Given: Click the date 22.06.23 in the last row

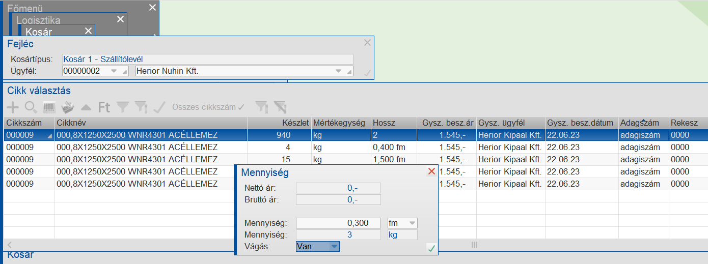Looking at the screenshot, I should 582,184.
